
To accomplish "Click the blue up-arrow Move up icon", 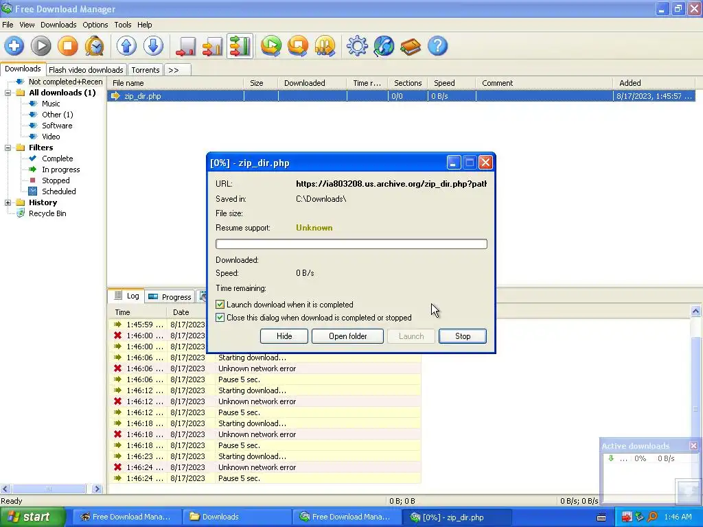I will 126,46.
